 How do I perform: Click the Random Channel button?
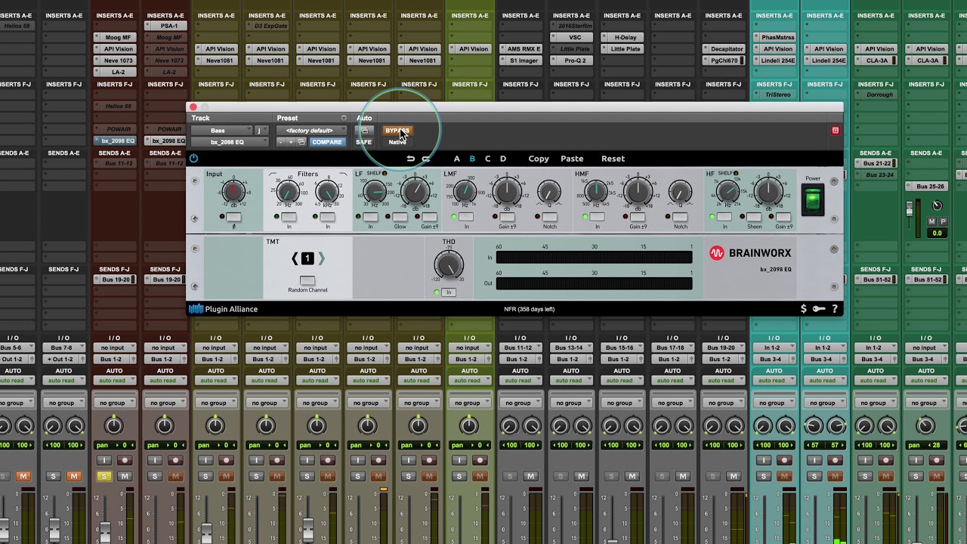click(307, 281)
